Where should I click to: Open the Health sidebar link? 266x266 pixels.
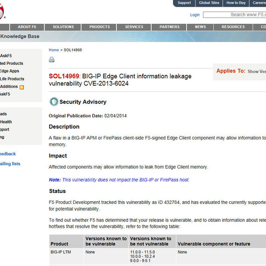click(x=6, y=122)
